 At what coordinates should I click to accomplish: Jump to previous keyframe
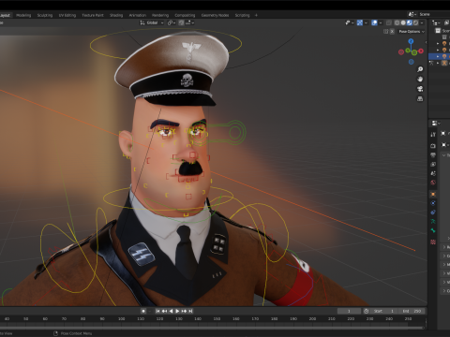tap(164, 311)
